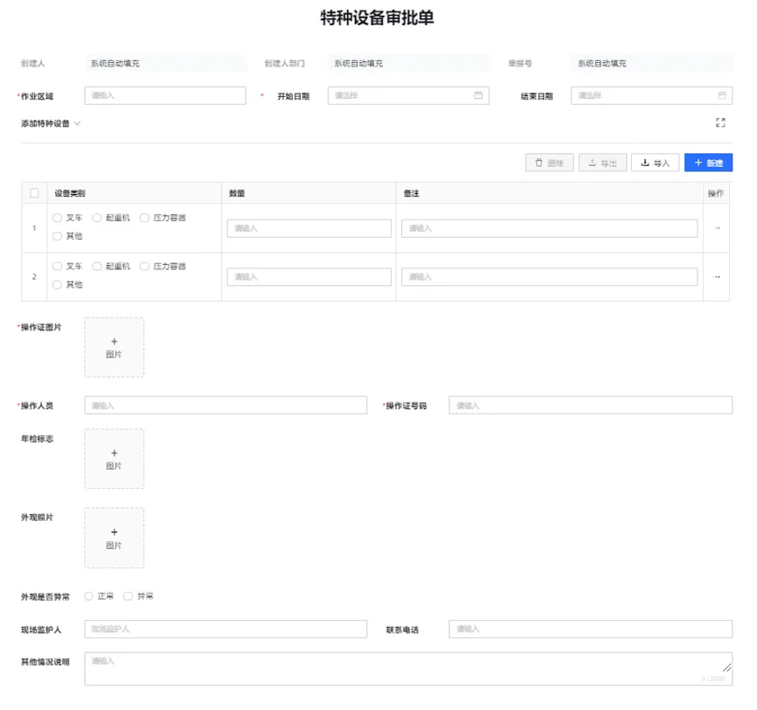Click the download icon on 导入 button

click(645, 162)
